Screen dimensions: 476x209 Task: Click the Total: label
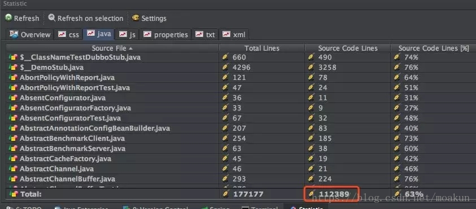tap(30, 194)
